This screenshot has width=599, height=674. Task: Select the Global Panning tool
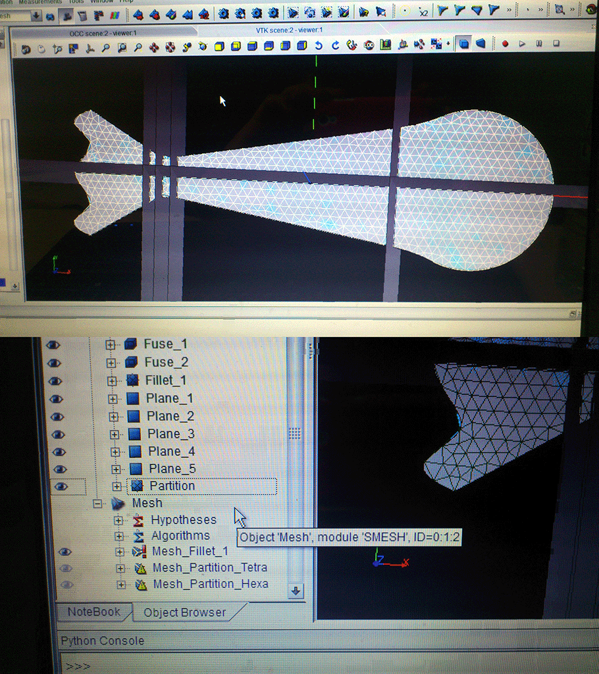170,47
